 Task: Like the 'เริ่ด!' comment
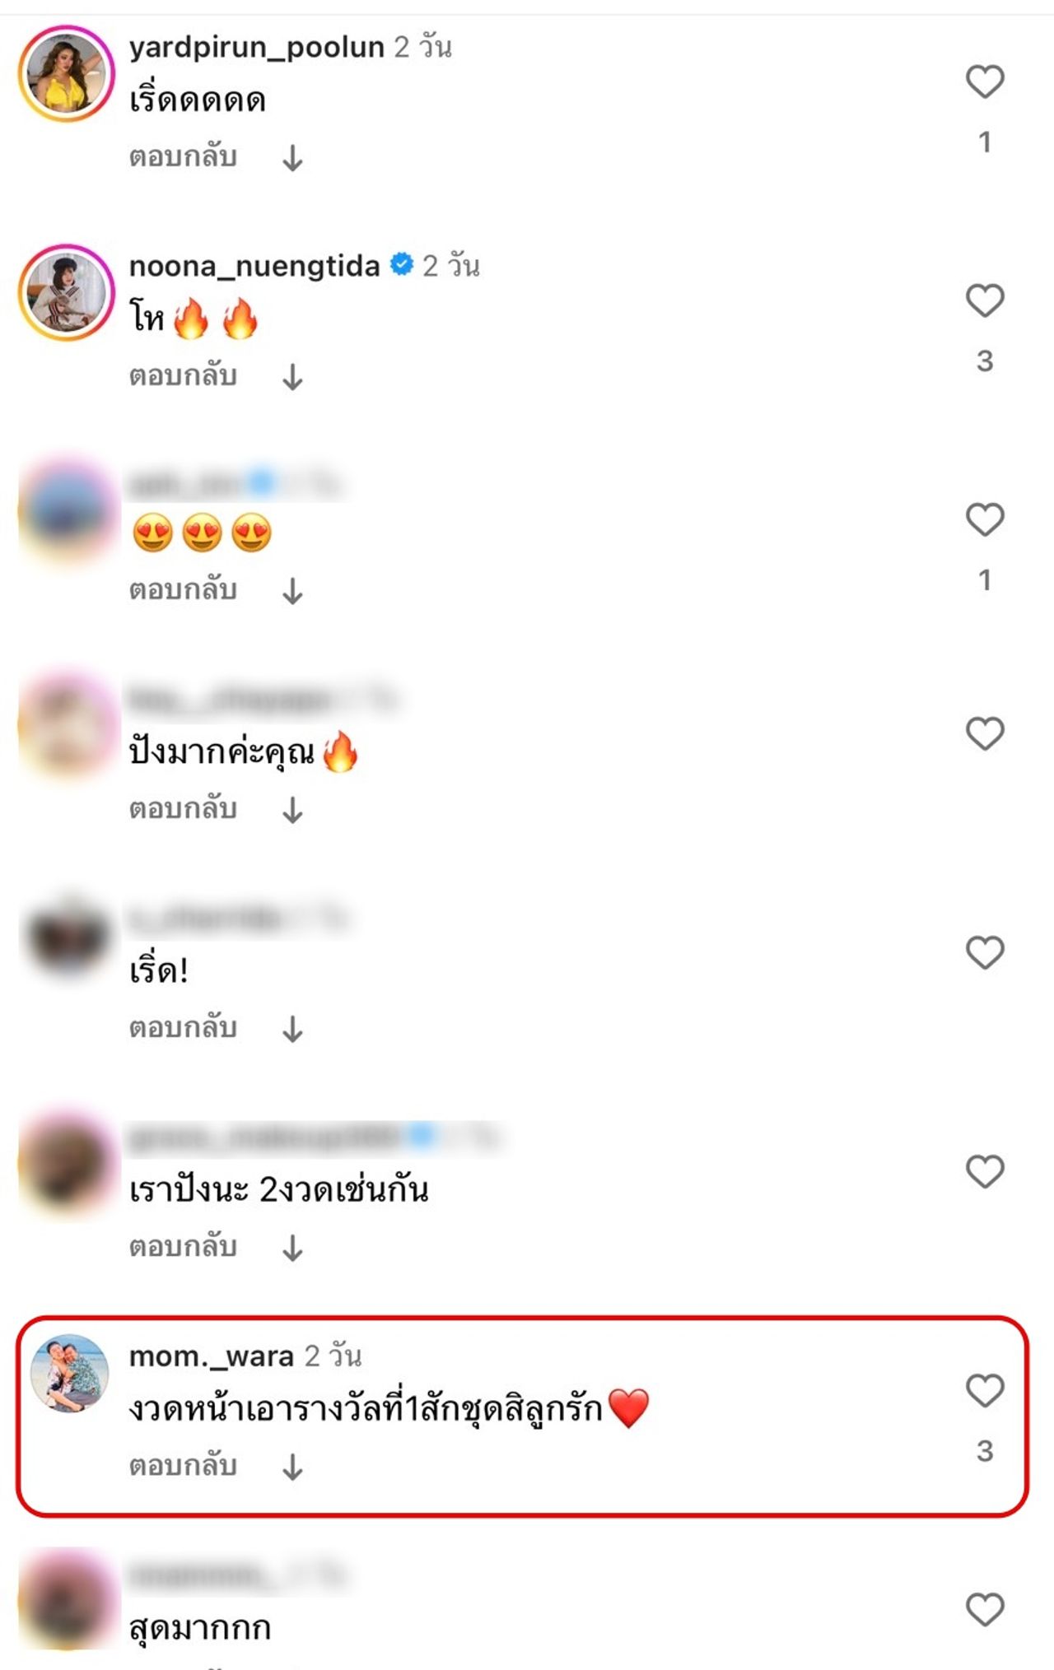click(x=985, y=952)
